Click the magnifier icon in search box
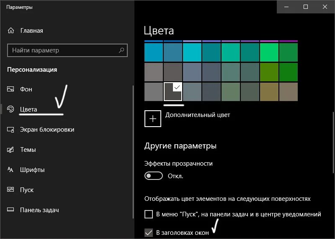This screenshot has width=335, height=239. click(121, 50)
